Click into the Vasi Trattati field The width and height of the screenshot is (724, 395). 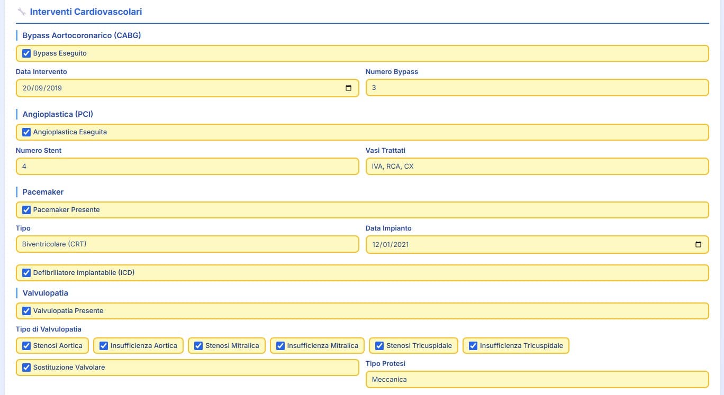(x=537, y=167)
